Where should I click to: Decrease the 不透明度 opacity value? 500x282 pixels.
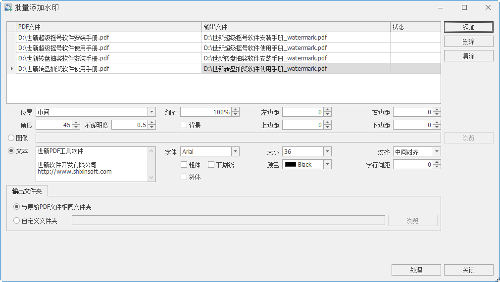coord(152,127)
